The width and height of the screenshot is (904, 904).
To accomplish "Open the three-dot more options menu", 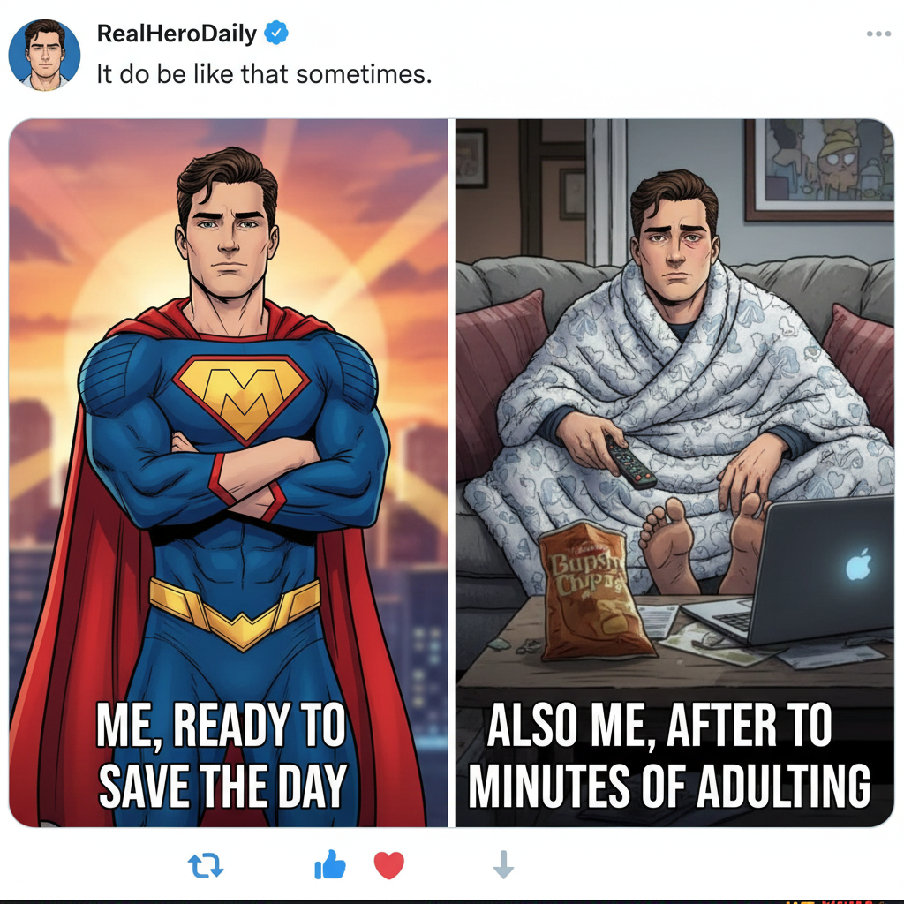I will point(878,34).
